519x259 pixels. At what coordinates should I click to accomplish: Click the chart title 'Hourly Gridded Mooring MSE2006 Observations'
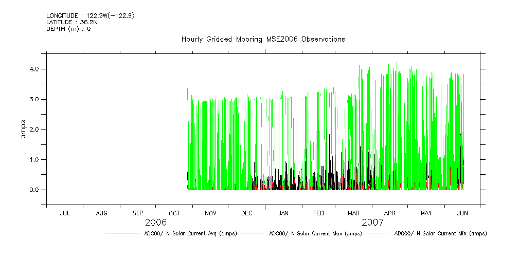(x=263, y=39)
